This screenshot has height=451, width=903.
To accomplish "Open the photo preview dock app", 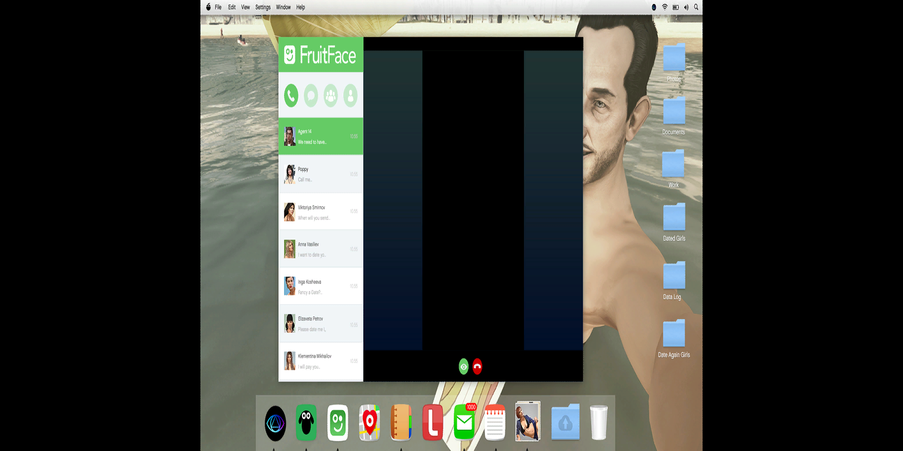I will click(x=527, y=421).
